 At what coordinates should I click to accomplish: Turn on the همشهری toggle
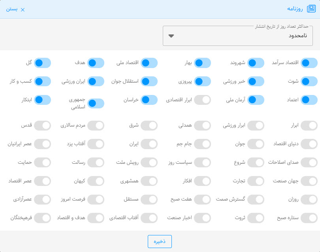tap(149, 181)
